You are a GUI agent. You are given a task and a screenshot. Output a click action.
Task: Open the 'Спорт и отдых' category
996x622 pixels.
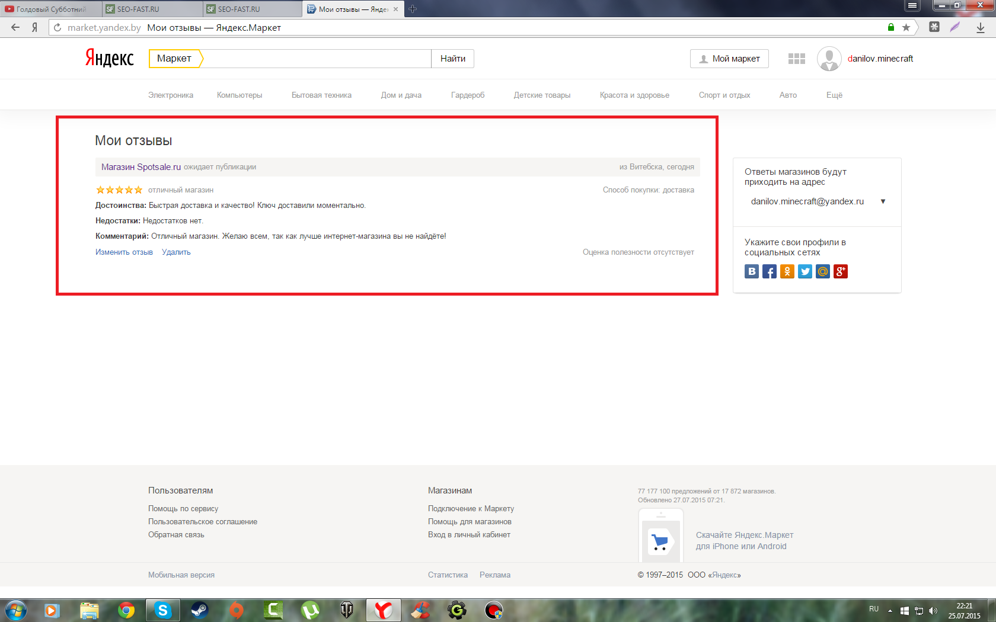coord(724,95)
